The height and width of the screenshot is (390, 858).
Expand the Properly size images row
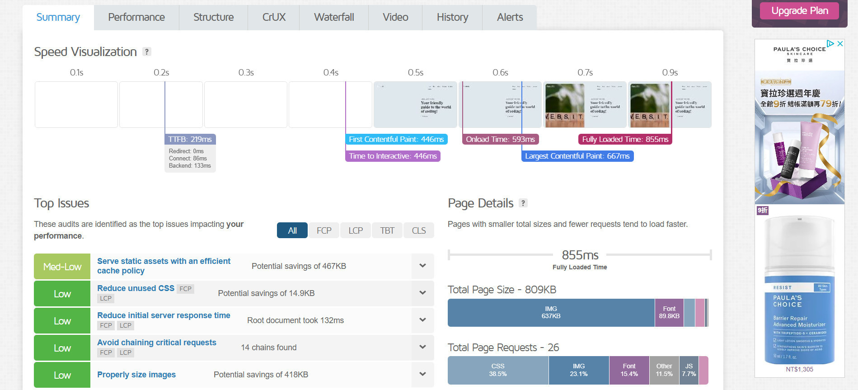(x=422, y=374)
